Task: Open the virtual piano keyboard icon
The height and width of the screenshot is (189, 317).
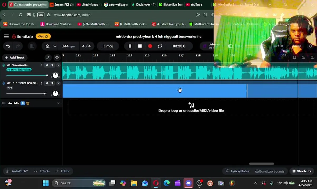Action: (x=32, y=46)
